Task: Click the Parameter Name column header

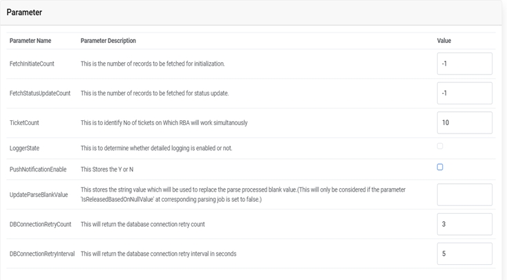Action: [30, 41]
